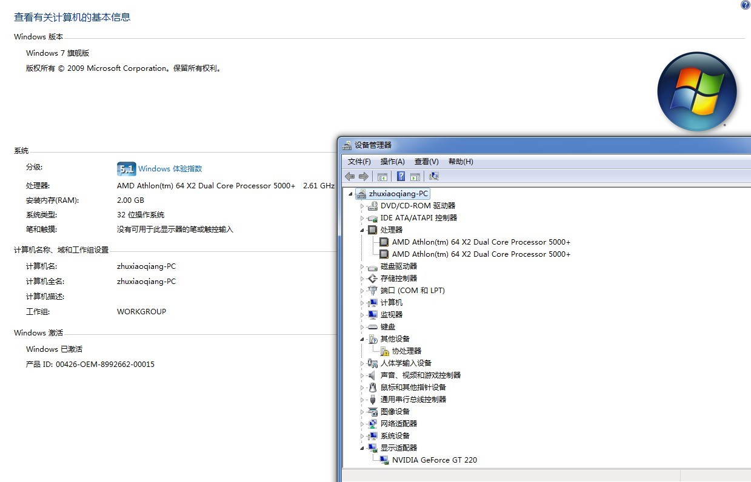The height and width of the screenshot is (482, 751).
Task: Click the show/hide action pane toolbar icon
Action: (415, 176)
